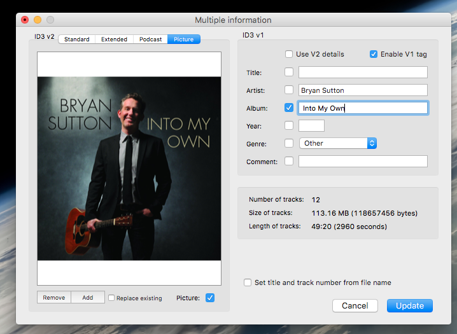Viewport: 457px width, 334px height.
Task: Click the Update button
Action: pos(410,306)
